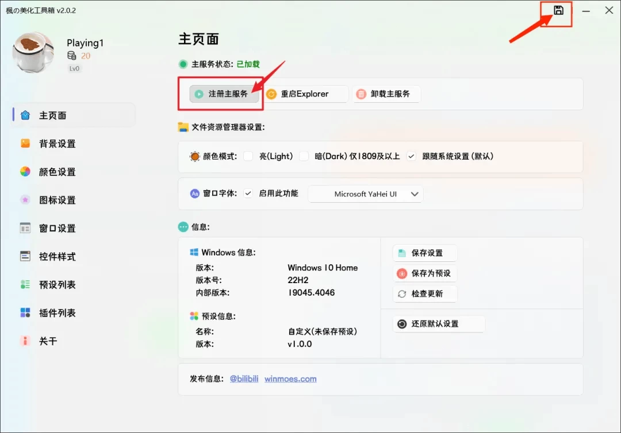Click the orange picture icon for 背景设置
Image resolution: width=621 pixels, height=433 pixels.
[x=25, y=143]
